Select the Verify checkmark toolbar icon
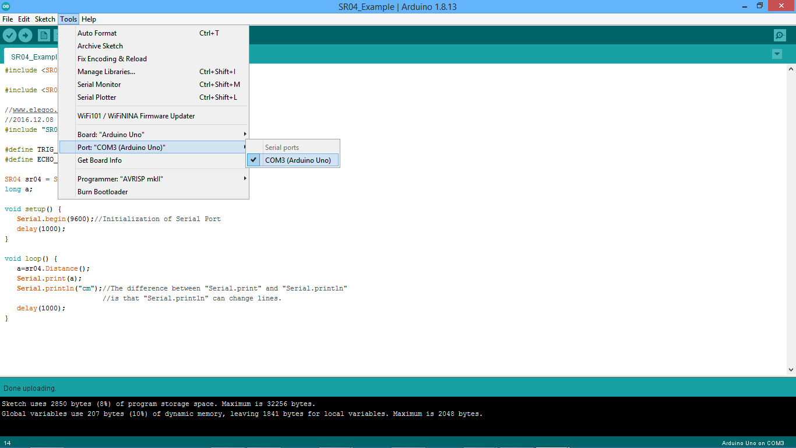 [9, 35]
